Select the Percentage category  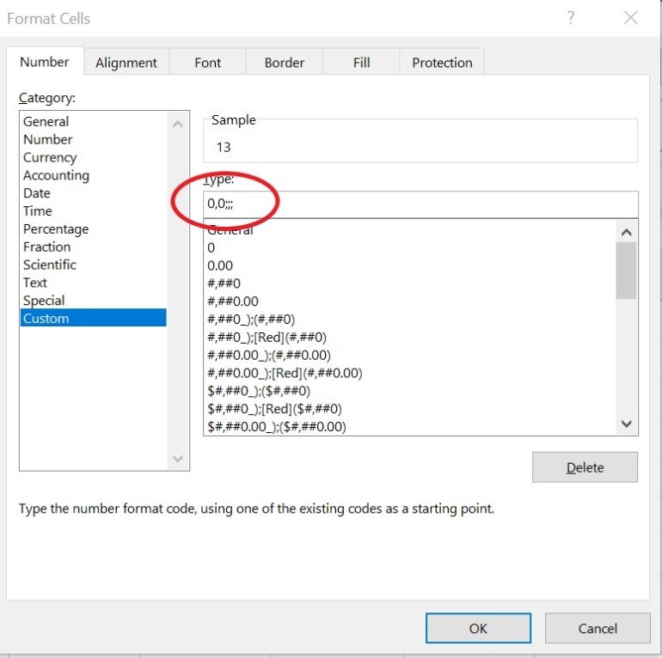pos(56,229)
